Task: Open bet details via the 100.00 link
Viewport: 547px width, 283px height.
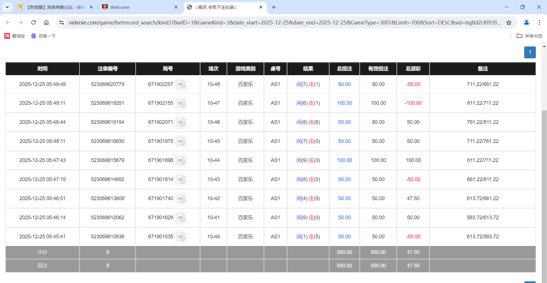Action: tap(344, 103)
